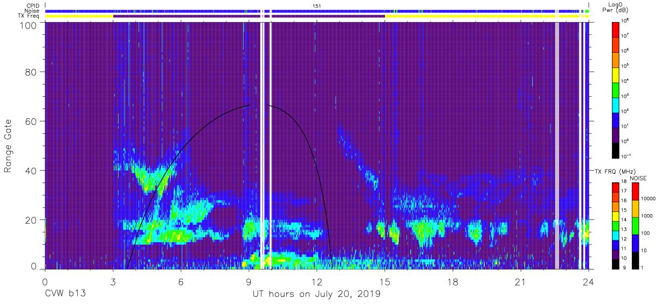Click the 'NOISE' legend title
This screenshot has height=305, width=662.
[x=638, y=178]
